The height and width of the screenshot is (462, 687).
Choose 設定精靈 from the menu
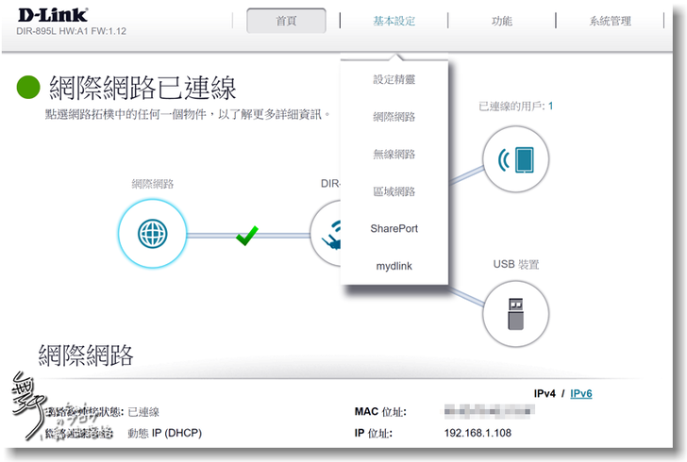click(394, 80)
